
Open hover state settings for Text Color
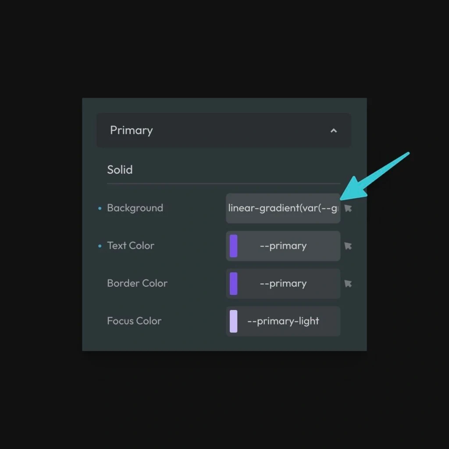(x=348, y=246)
